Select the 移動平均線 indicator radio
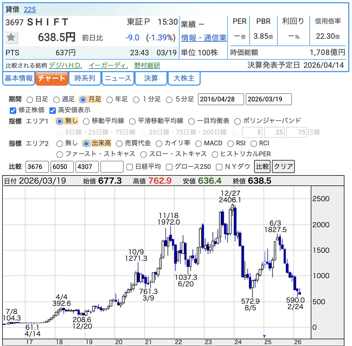Viewport: 352px width, 346px height. click(x=86, y=121)
